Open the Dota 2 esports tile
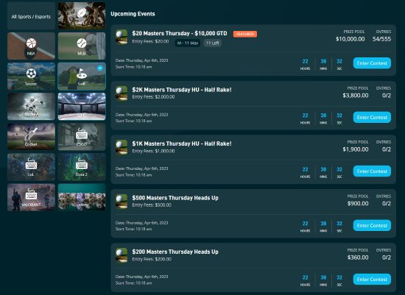 [82, 167]
